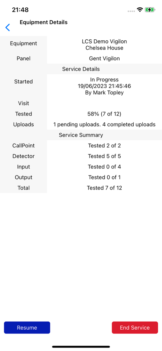Select the Tested 58% (7 of 12) row

coord(81,114)
